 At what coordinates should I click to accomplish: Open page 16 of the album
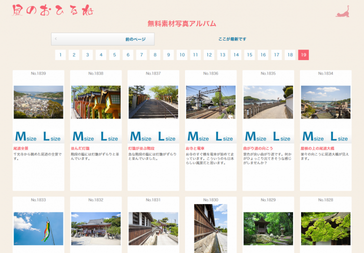(x=263, y=55)
